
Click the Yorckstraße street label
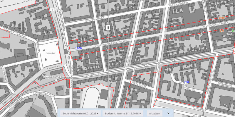199,109
